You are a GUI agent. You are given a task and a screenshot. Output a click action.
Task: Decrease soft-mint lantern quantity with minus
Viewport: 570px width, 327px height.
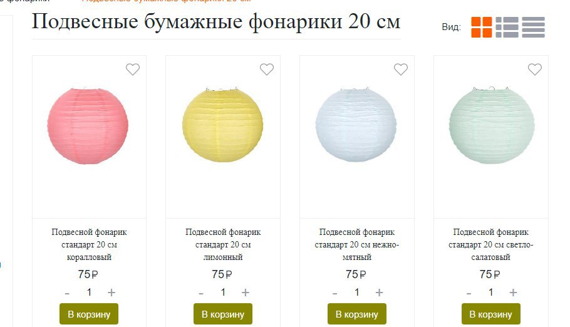pos(335,293)
